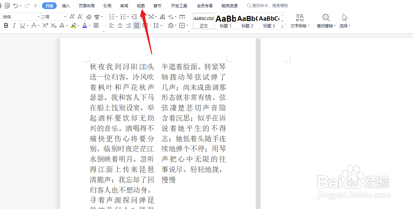Align paragraph text to the left
The height and width of the screenshot is (209, 413).
click(x=112, y=26)
